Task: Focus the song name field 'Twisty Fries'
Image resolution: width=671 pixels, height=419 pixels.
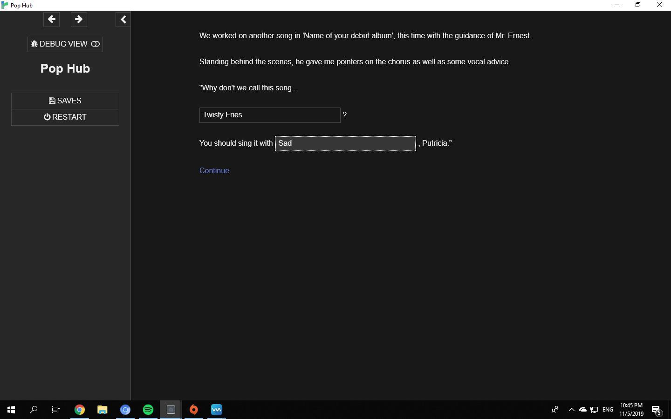Action: pos(270,115)
